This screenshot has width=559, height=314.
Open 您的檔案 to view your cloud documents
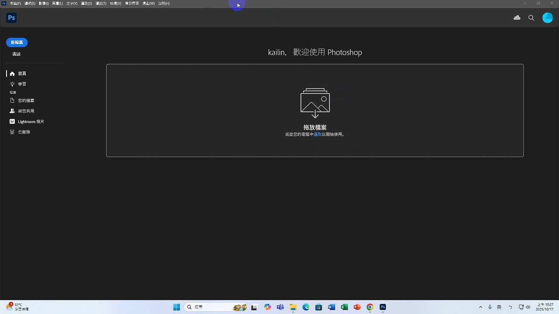pos(26,100)
